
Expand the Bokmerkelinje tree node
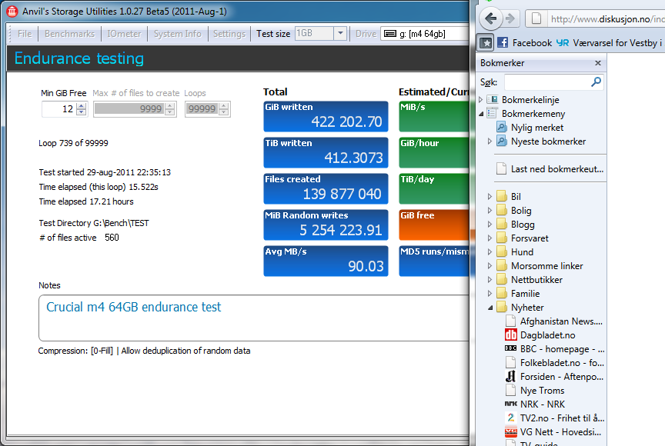click(480, 100)
